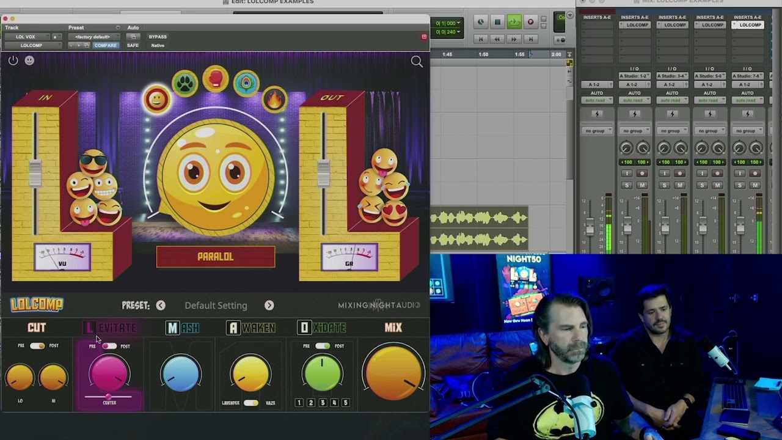Click the preset copy settings icon
782x440 pixels.
pos(86,45)
